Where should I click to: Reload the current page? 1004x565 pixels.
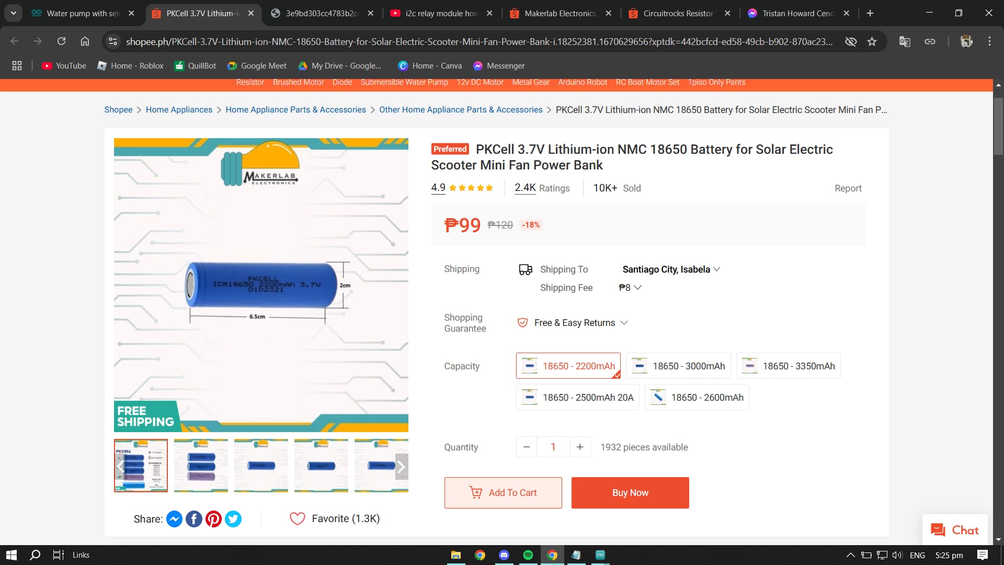point(61,41)
